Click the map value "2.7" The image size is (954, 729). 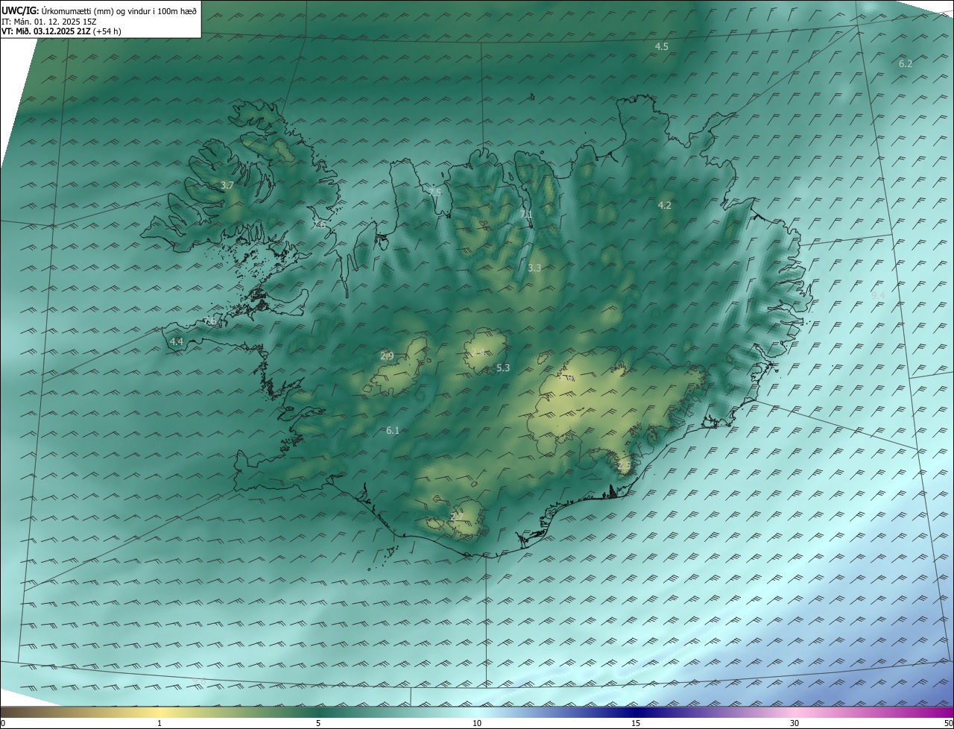pos(457,516)
